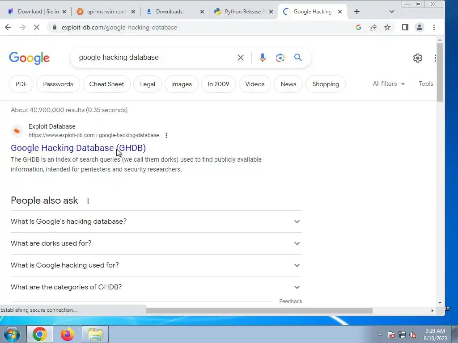
Task: Expand What is Google's hacking database?
Action: [x=156, y=222]
